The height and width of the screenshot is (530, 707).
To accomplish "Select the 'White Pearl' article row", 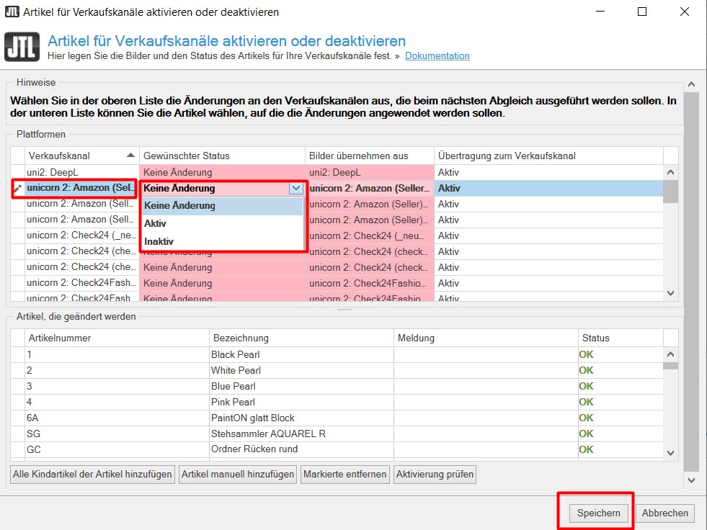I will [337, 370].
